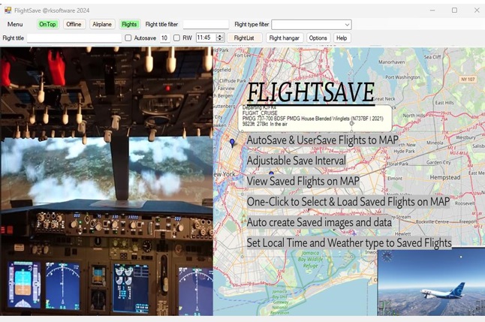Click the Hempstead label on the map
Screen dimensions: 485x322
tap(444, 177)
